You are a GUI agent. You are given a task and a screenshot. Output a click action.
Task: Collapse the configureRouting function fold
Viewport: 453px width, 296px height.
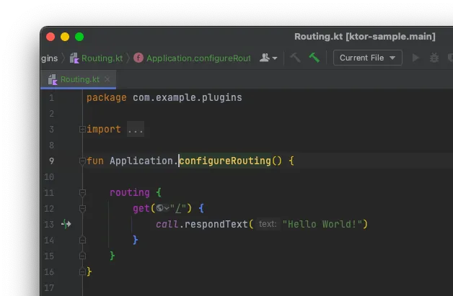[82, 161]
